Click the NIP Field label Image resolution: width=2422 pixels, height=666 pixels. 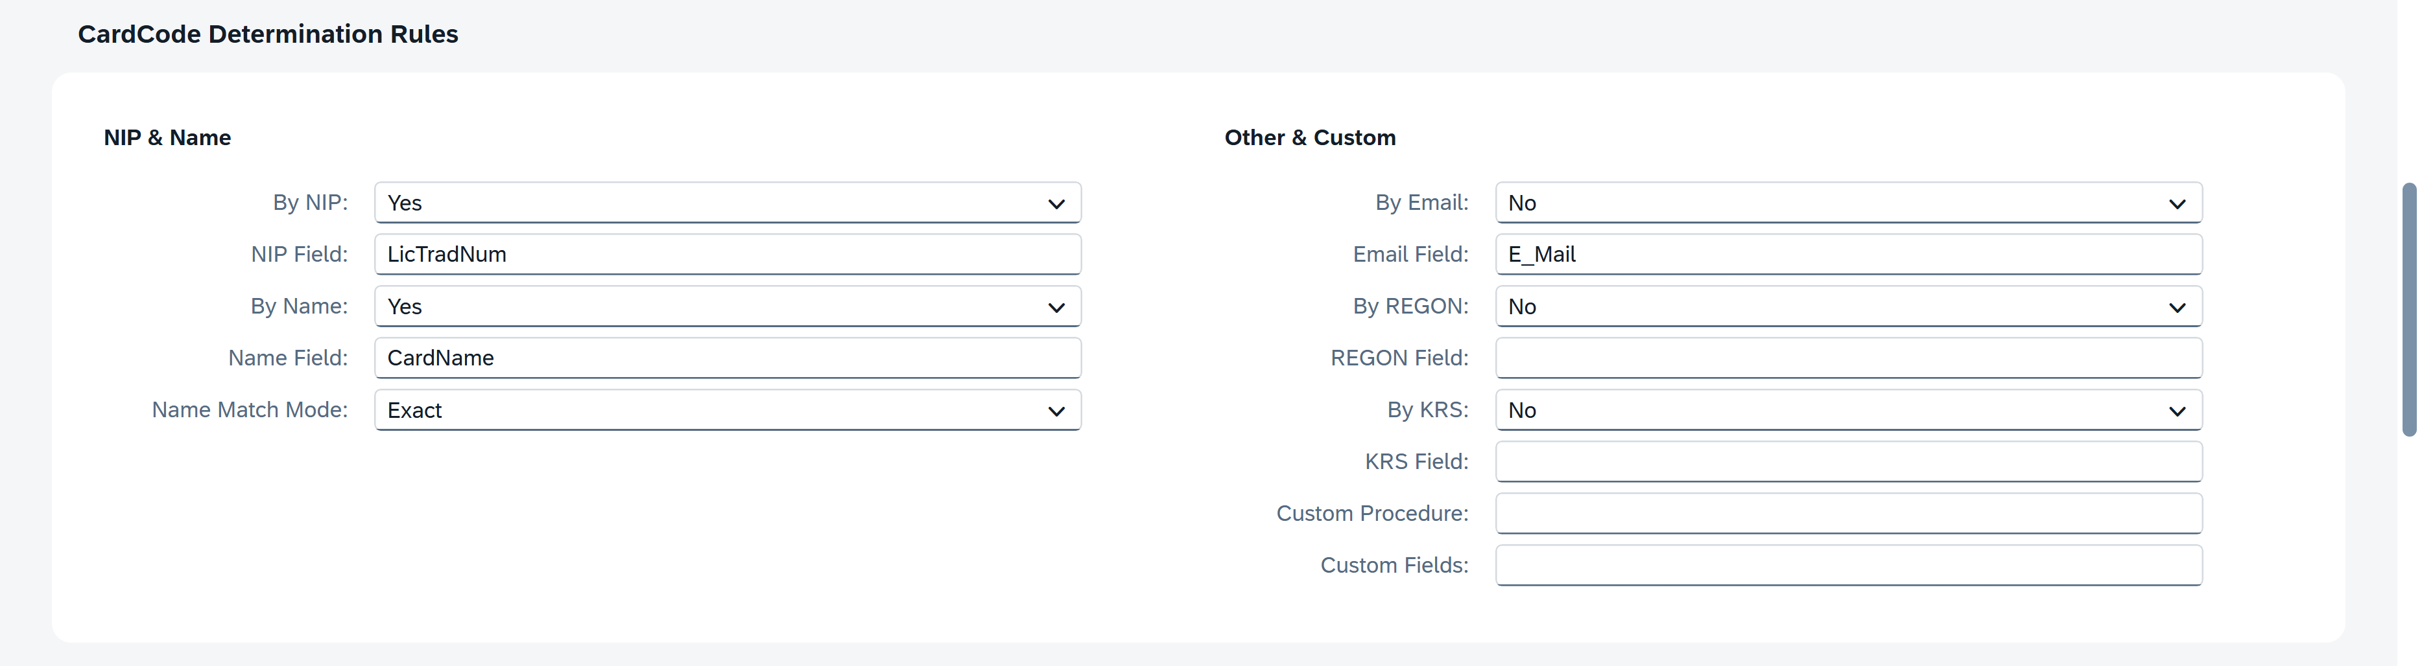[299, 255]
